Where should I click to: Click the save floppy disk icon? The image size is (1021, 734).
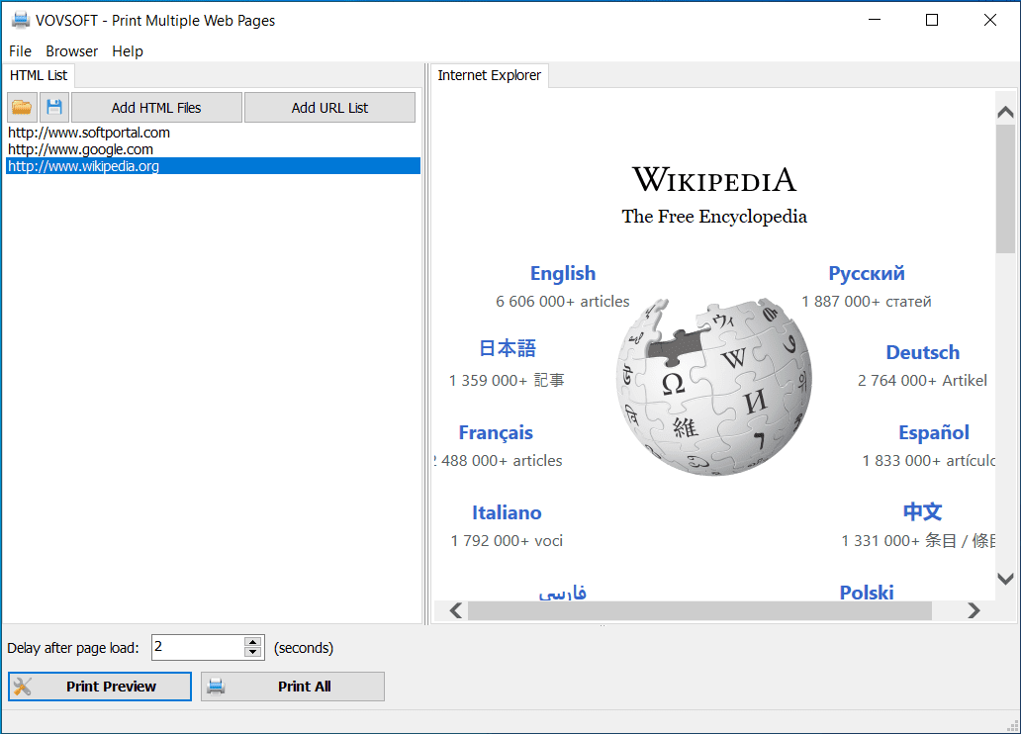54,108
